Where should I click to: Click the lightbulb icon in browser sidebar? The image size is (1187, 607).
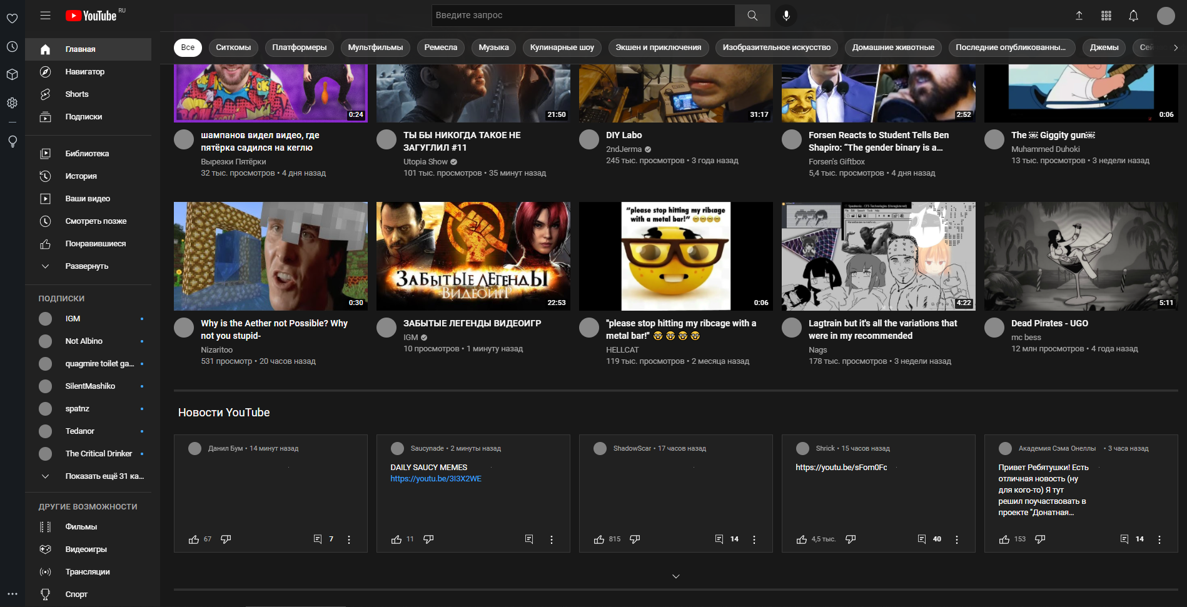click(12, 141)
